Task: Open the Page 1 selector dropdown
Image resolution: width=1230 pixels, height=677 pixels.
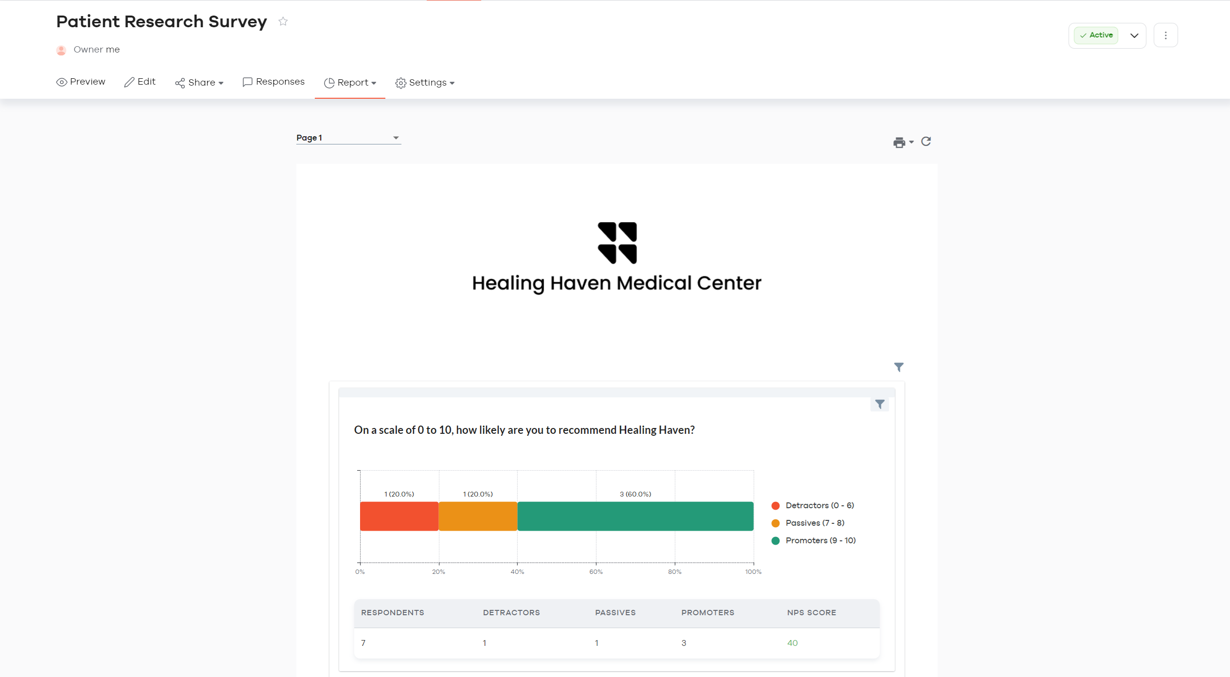Action: 348,138
